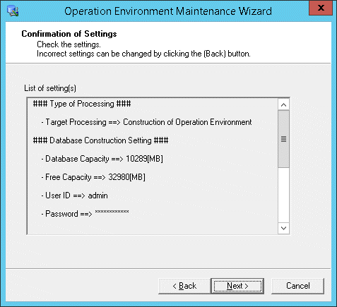
Task: Select the Target Processing setting line
Action: tap(146, 122)
